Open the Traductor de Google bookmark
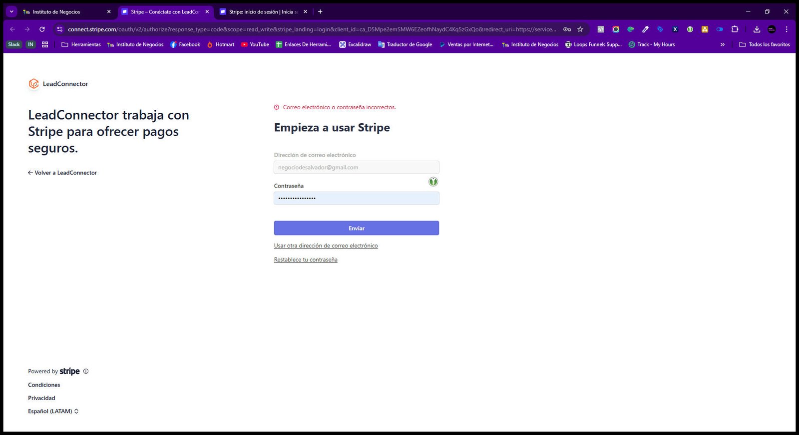799x435 pixels. pyautogui.click(x=405, y=44)
